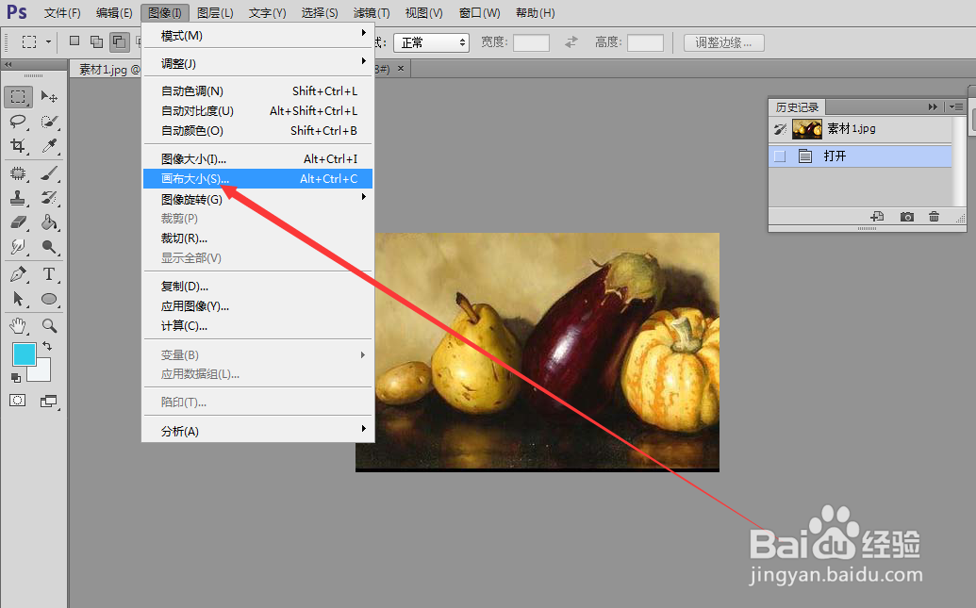Select the Eyedropper tool
976x608 pixels.
click(49, 145)
